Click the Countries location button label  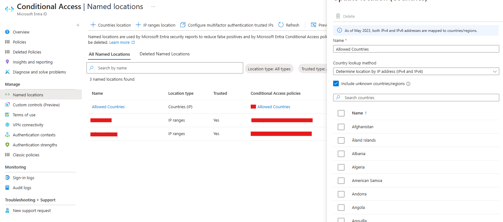pos(114,25)
